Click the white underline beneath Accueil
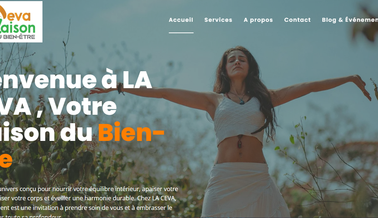Image resolution: width=378 pixels, height=218 pixels. [181, 32]
